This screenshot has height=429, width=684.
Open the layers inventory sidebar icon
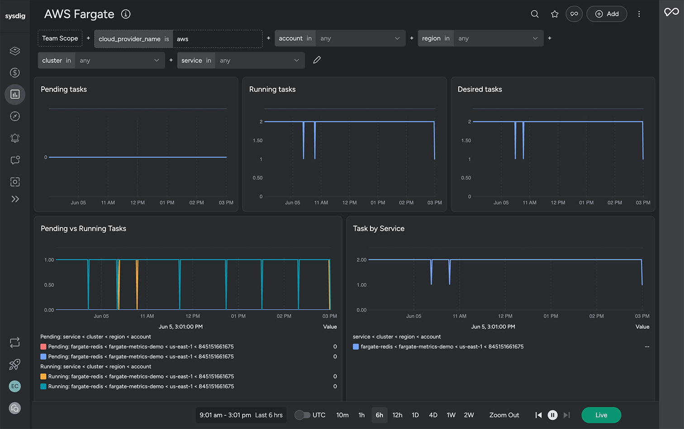(15, 51)
